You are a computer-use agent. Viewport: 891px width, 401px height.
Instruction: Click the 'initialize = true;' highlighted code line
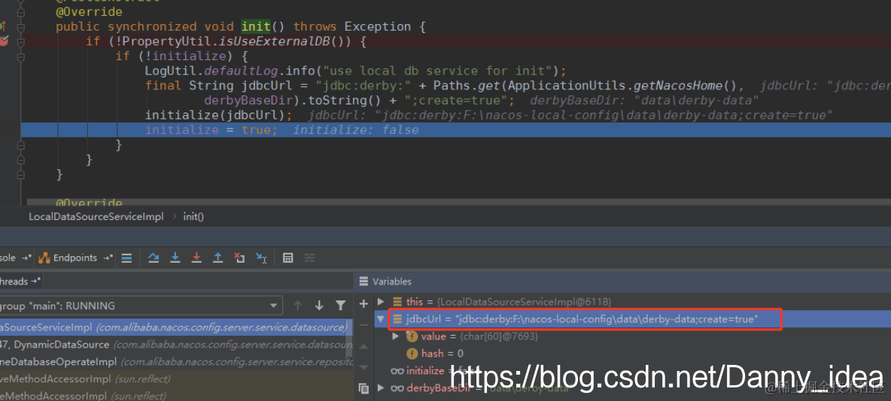[x=456, y=130]
